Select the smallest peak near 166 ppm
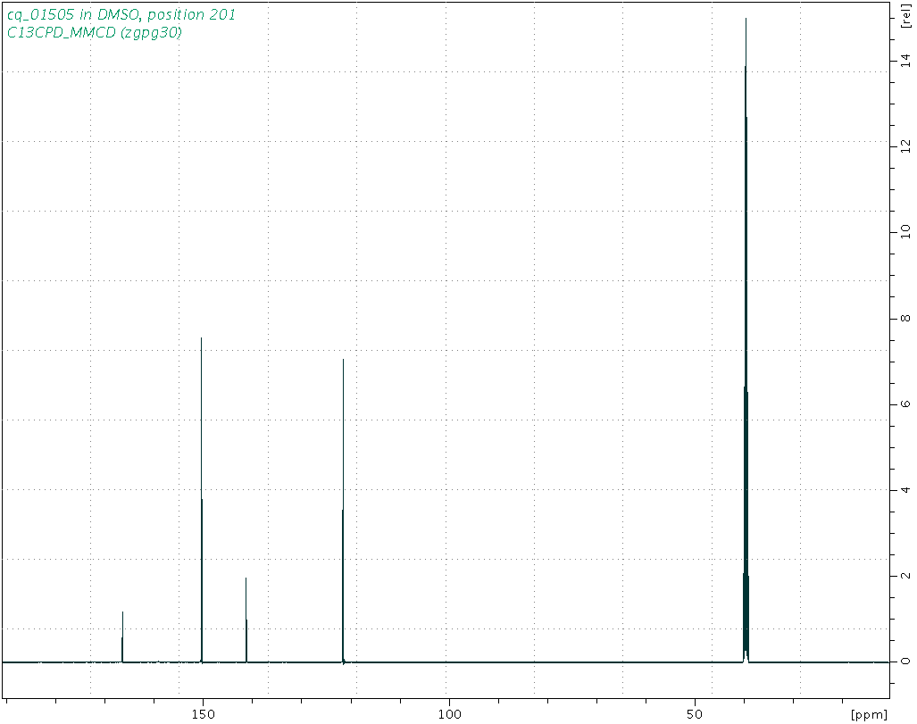This screenshot has height=724, width=917. (x=122, y=637)
